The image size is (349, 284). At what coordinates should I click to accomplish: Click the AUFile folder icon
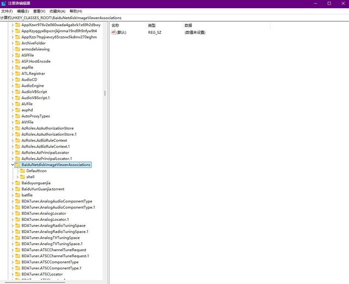[x=17, y=104]
